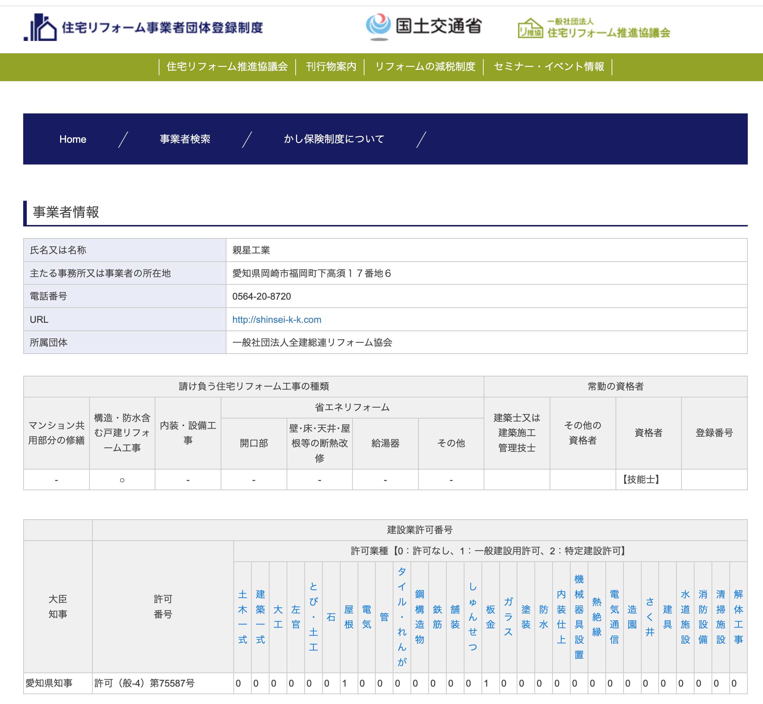The image size is (763, 704).
Task: Click the 屋根 permit type link
Action: click(x=349, y=617)
